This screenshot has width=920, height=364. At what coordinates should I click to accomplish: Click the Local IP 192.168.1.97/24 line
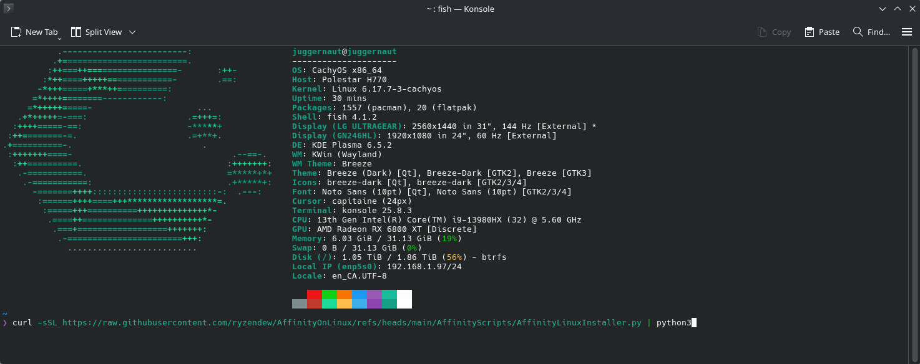[x=377, y=267]
